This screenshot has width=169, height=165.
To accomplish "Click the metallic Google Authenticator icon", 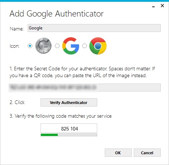I will click(x=43, y=46).
